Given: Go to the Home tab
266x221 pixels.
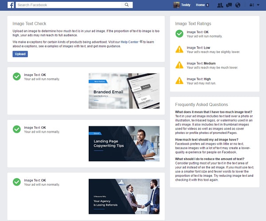Looking at the screenshot, I should [x=200, y=5].
